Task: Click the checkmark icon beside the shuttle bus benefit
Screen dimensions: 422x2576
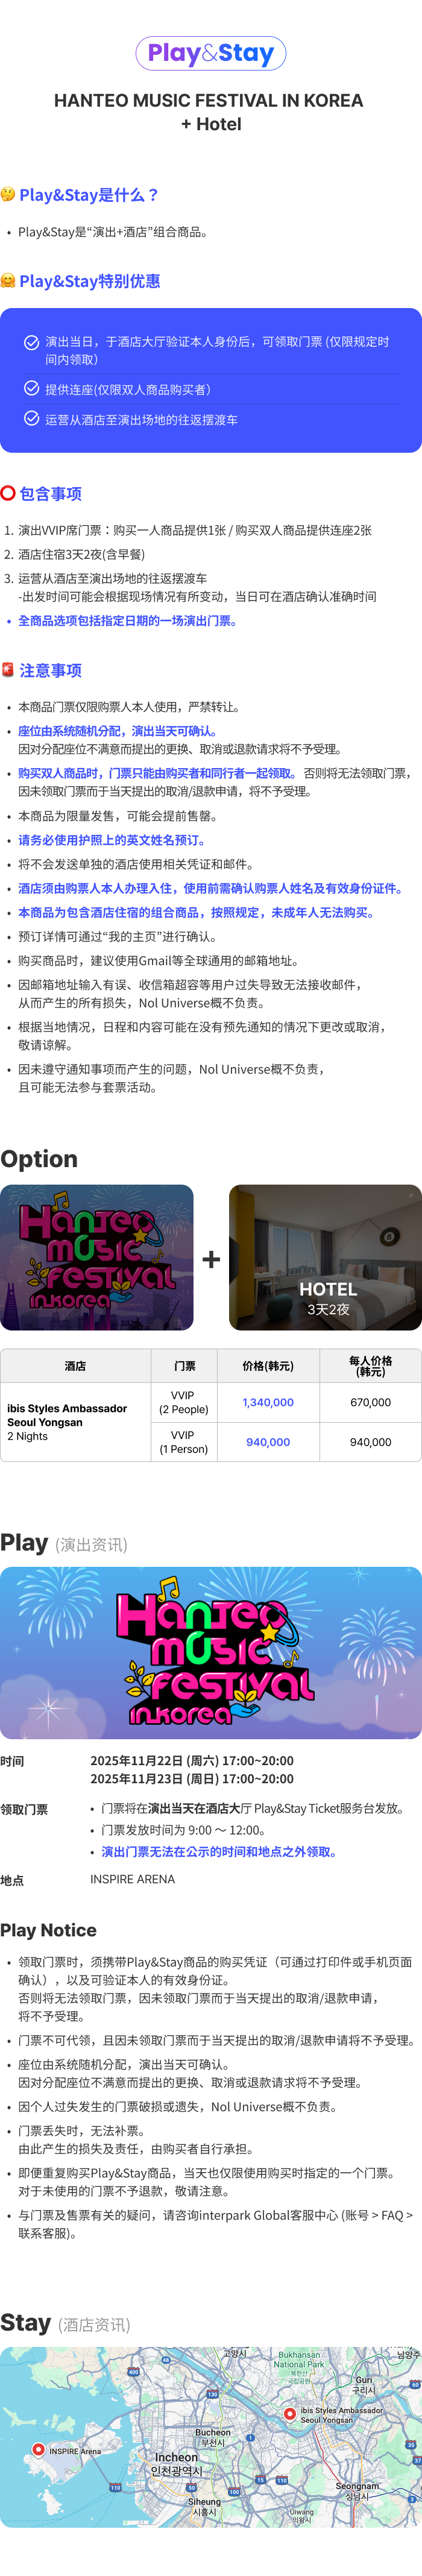Action: 32,419
